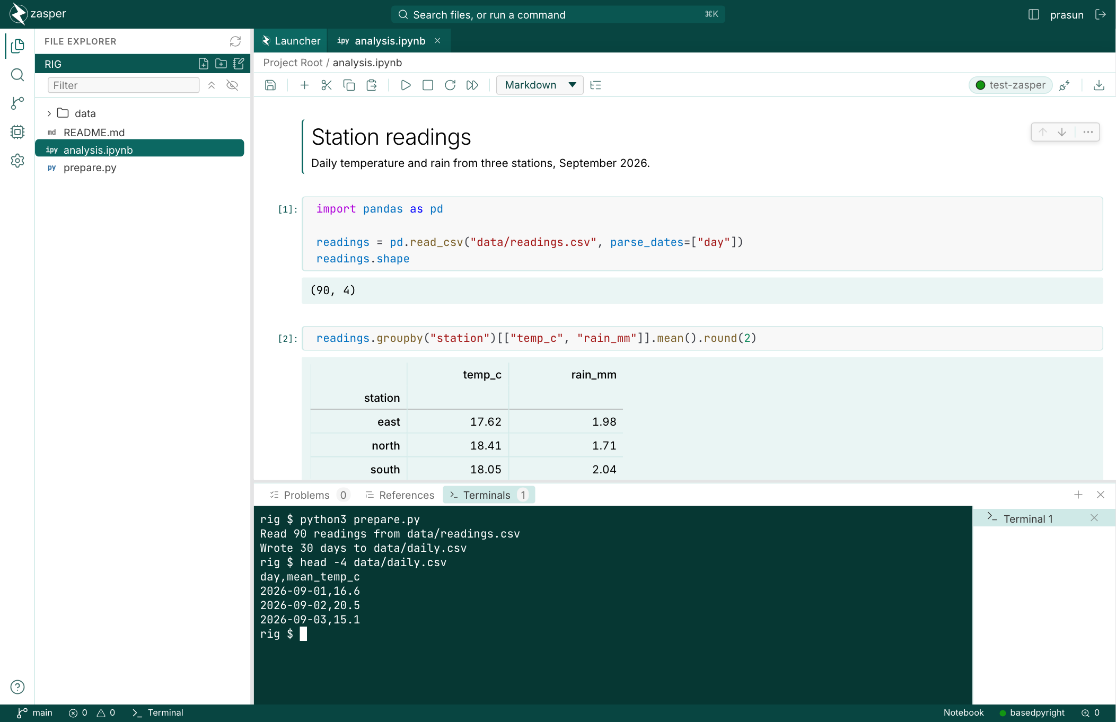Open cell more-options menu
The height and width of the screenshot is (722, 1116).
pyautogui.click(x=1088, y=132)
